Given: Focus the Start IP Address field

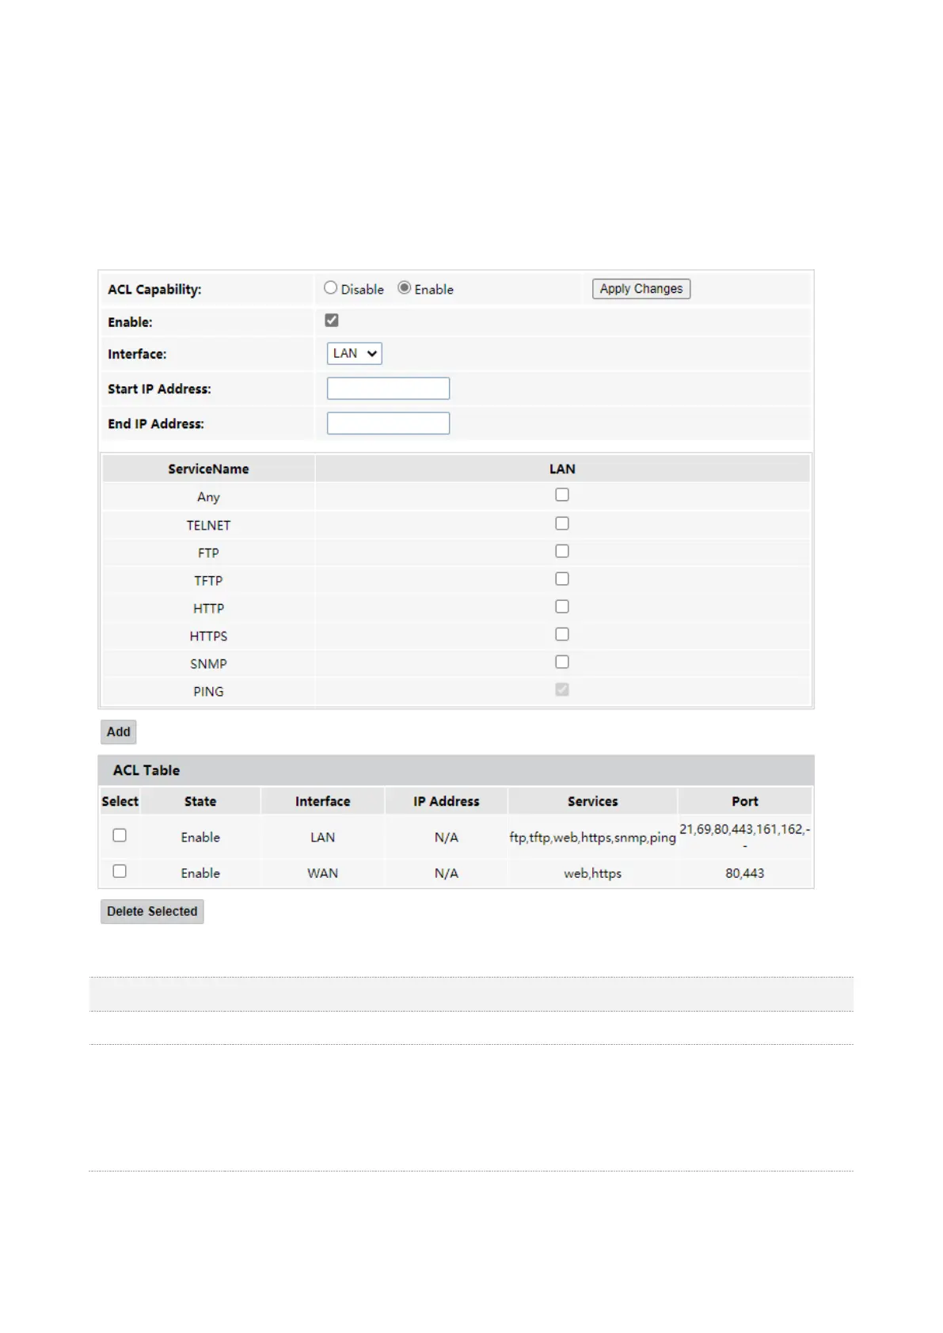Looking at the screenshot, I should click(x=388, y=389).
